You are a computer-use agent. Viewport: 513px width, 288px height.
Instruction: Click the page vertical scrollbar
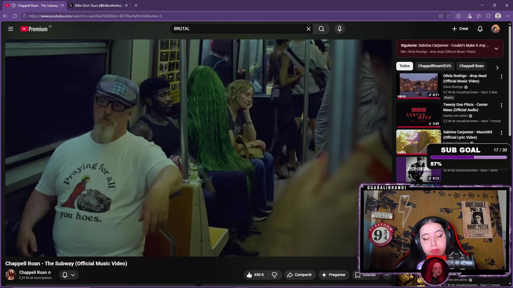[x=511, y=80]
